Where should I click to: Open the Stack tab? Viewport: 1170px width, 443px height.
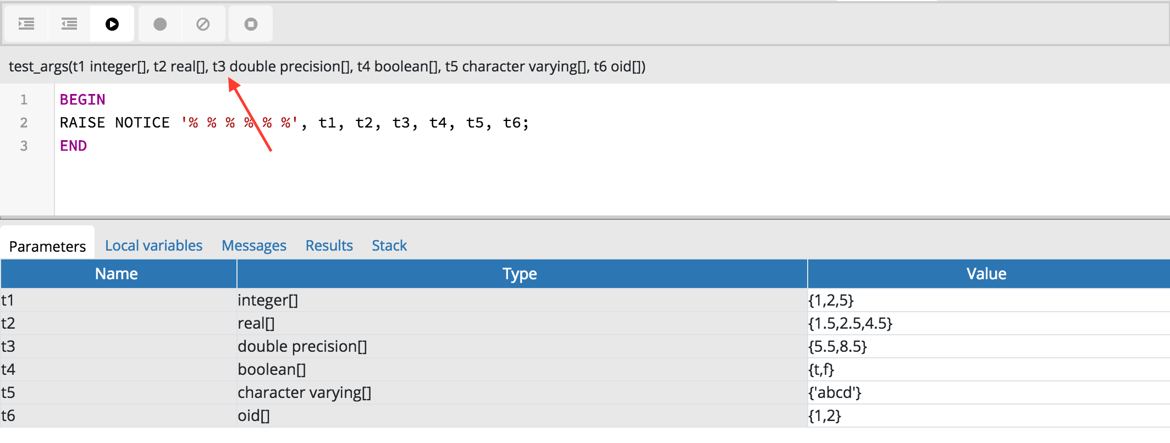click(389, 246)
